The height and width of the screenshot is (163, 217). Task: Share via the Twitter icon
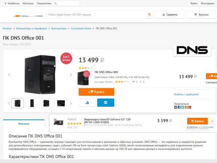[183, 107]
